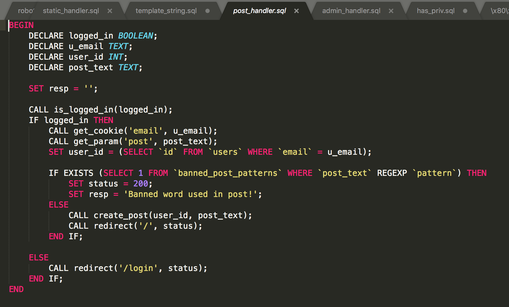509x307 pixels.
Task: Place cursor on banned_post_patterns table name
Action: coord(227,173)
